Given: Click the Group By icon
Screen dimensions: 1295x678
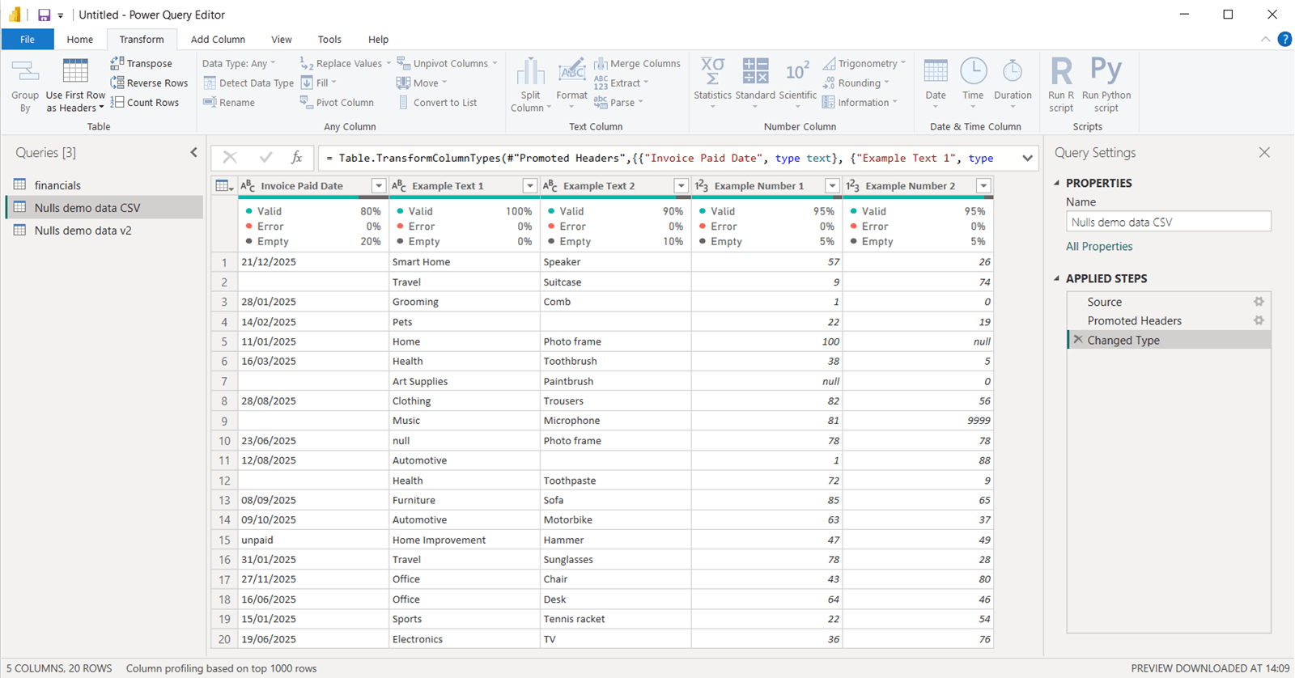Looking at the screenshot, I should [x=25, y=73].
